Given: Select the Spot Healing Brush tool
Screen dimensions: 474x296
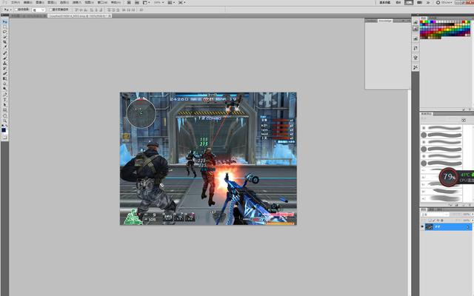Looking at the screenshot, I should (5, 53).
